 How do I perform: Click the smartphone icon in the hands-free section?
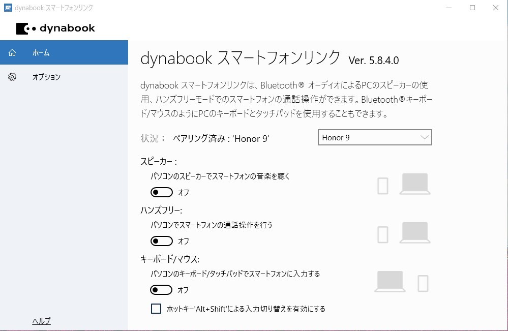click(x=382, y=234)
